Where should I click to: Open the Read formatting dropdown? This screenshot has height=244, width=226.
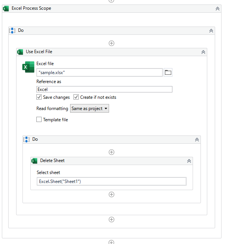pos(90,109)
